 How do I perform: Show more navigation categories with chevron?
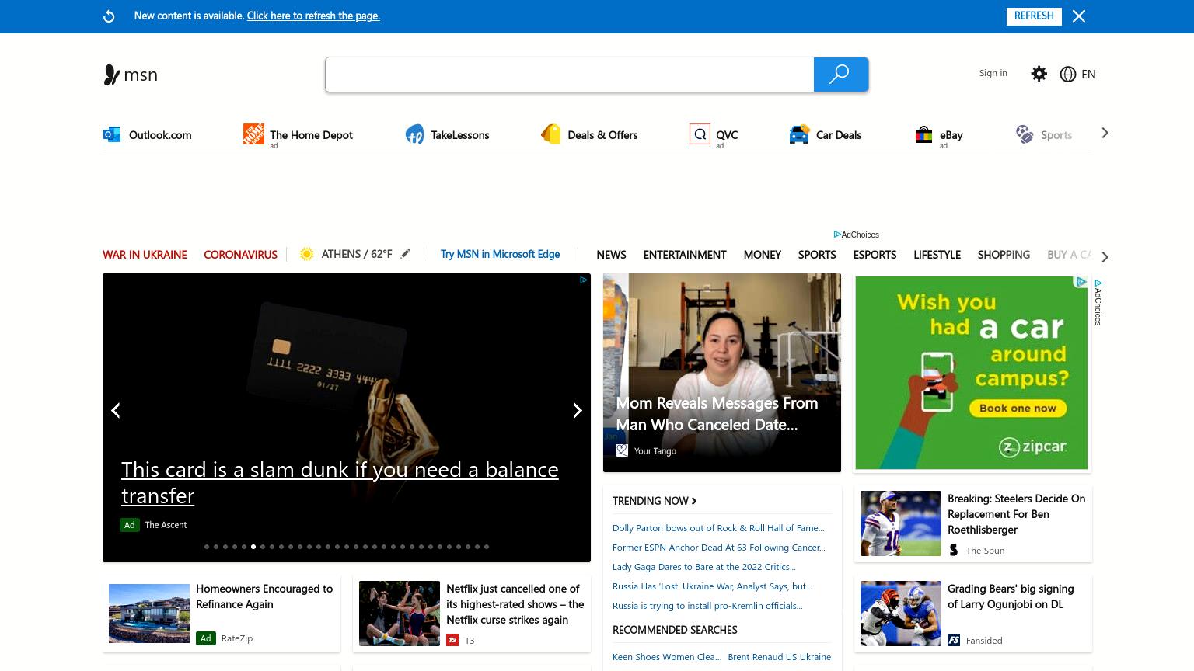1105,257
